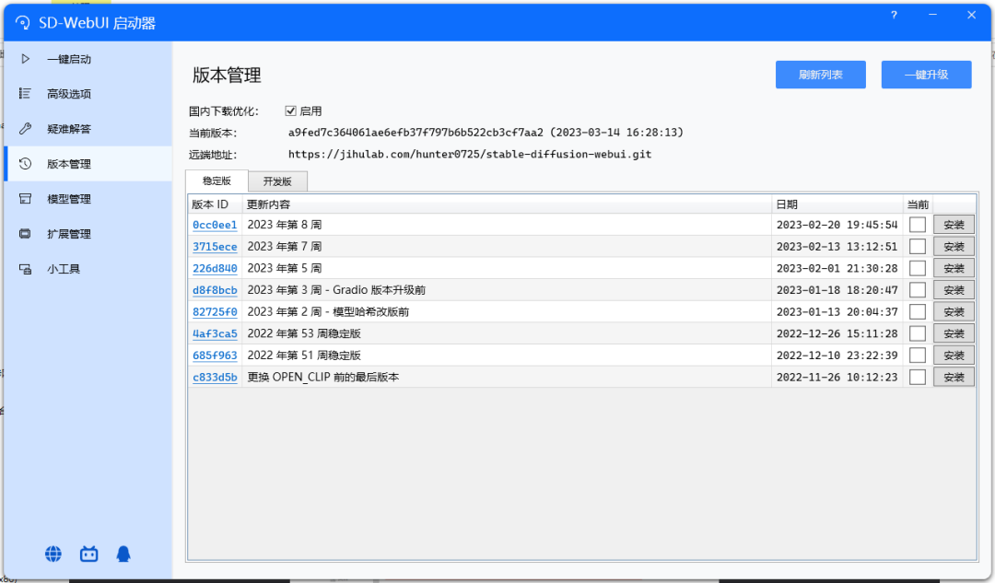The image size is (995, 583).
Task: Click 安装 for 2023 年第 8 周
Action: [x=954, y=225]
